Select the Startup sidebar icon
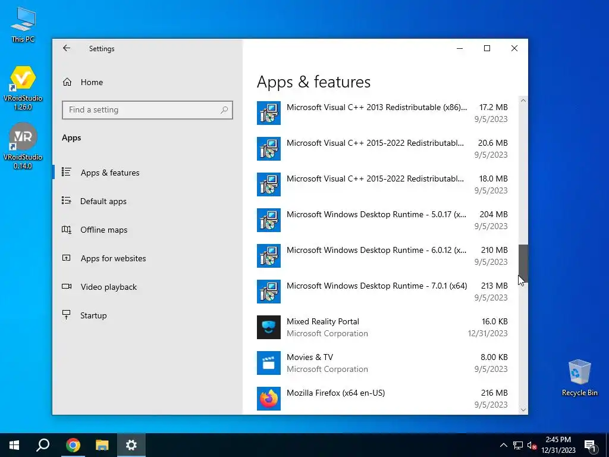This screenshot has height=457, width=609. [x=67, y=315]
